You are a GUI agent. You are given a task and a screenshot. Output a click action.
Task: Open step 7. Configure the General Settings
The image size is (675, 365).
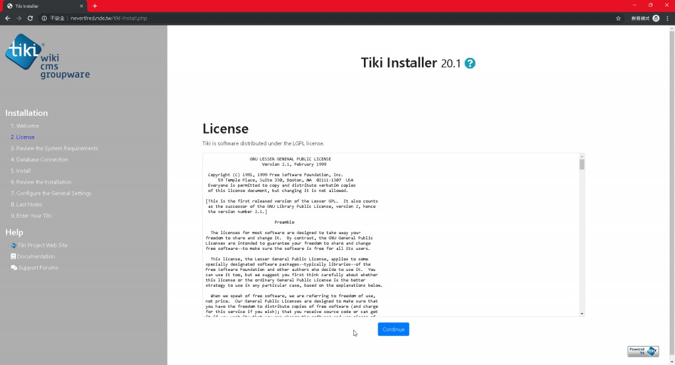pos(51,193)
